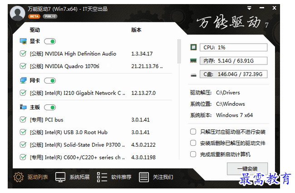Click the user avatar icon
This screenshot has width=295, height=193.
tap(18, 13)
